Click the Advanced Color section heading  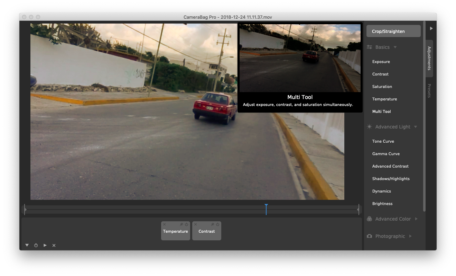pos(393,219)
